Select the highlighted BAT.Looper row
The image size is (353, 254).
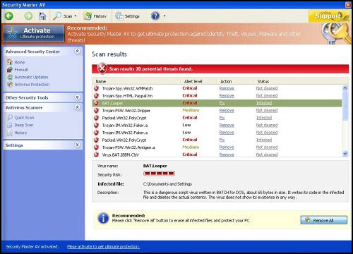(217, 103)
